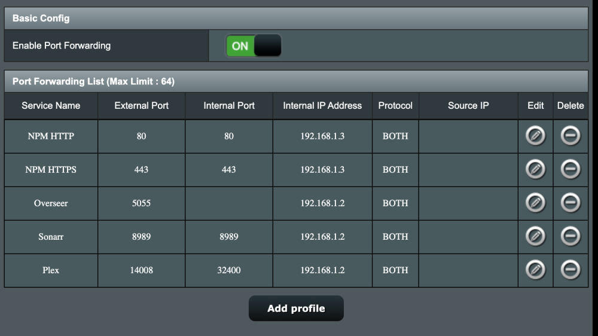Click NPM HTTPS external port 443
The image size is (598, 336).
pyautogui.click(x=141, y=170)
